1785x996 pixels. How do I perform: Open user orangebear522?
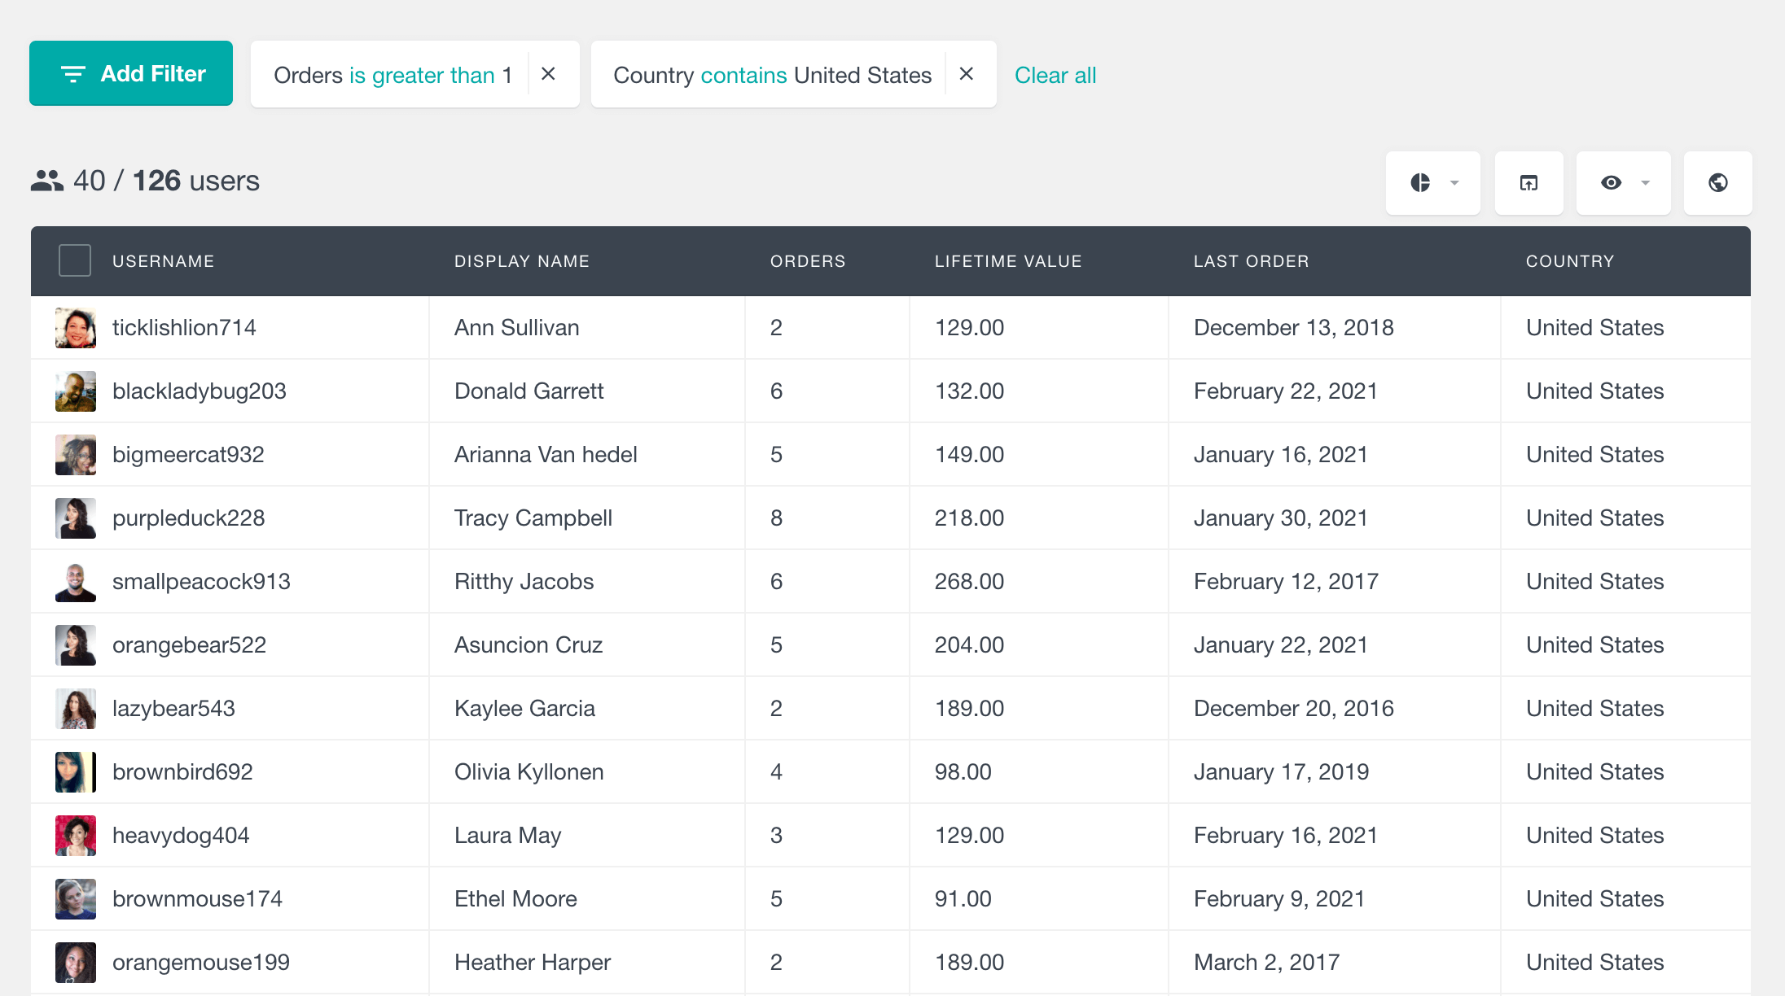coord(190,644)
